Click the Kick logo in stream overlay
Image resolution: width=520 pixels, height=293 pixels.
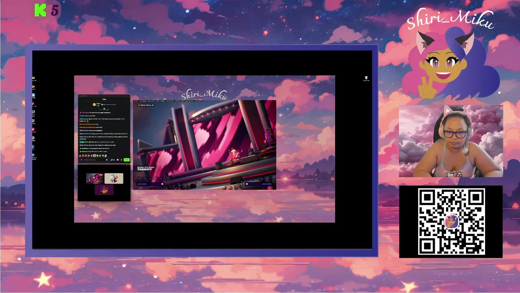point(40,10)
